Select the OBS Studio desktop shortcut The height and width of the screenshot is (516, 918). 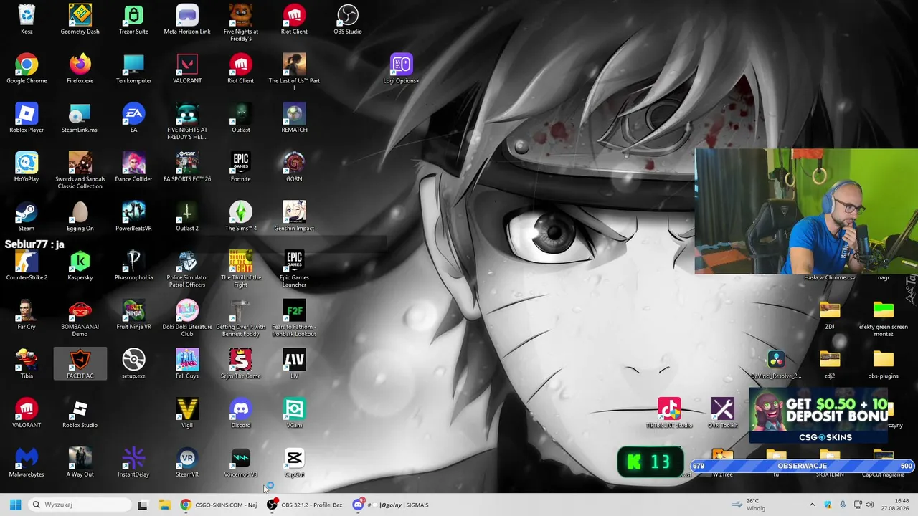(348, 19)
